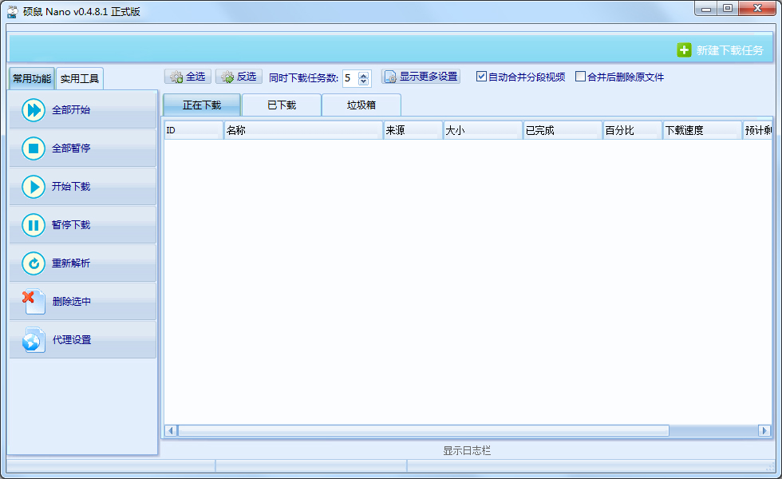Click the 反选 invert selection button
This screenshot has width=782, height=479.
click(x=239, y=77)
